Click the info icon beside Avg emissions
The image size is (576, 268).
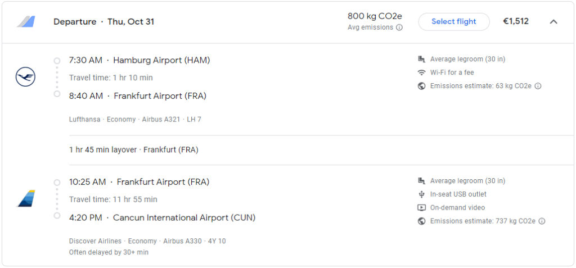coord(399,28)
